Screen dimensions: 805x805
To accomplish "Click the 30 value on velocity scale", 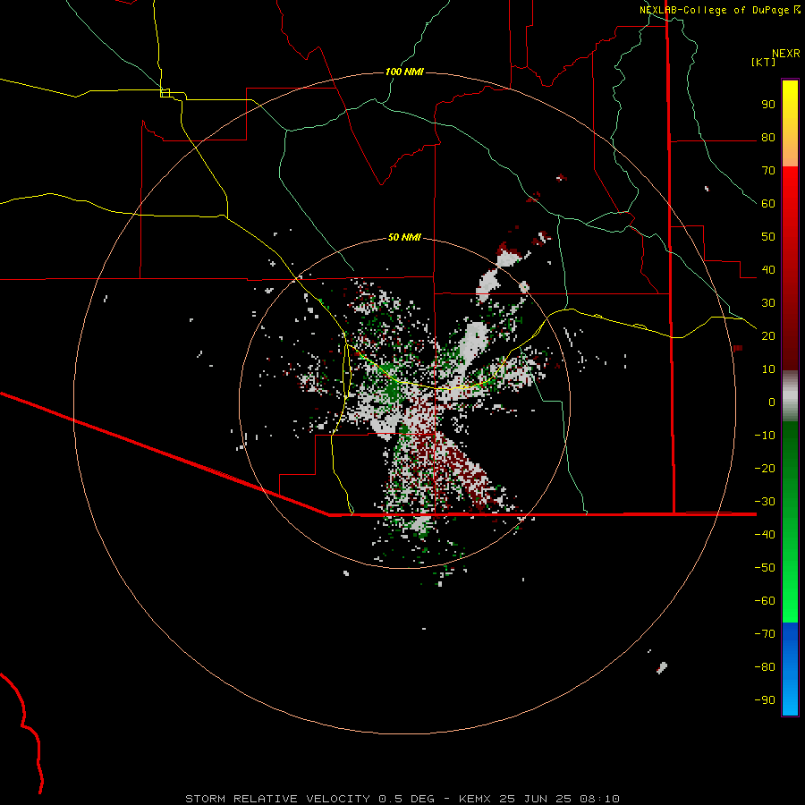I will tap(768, 303).
